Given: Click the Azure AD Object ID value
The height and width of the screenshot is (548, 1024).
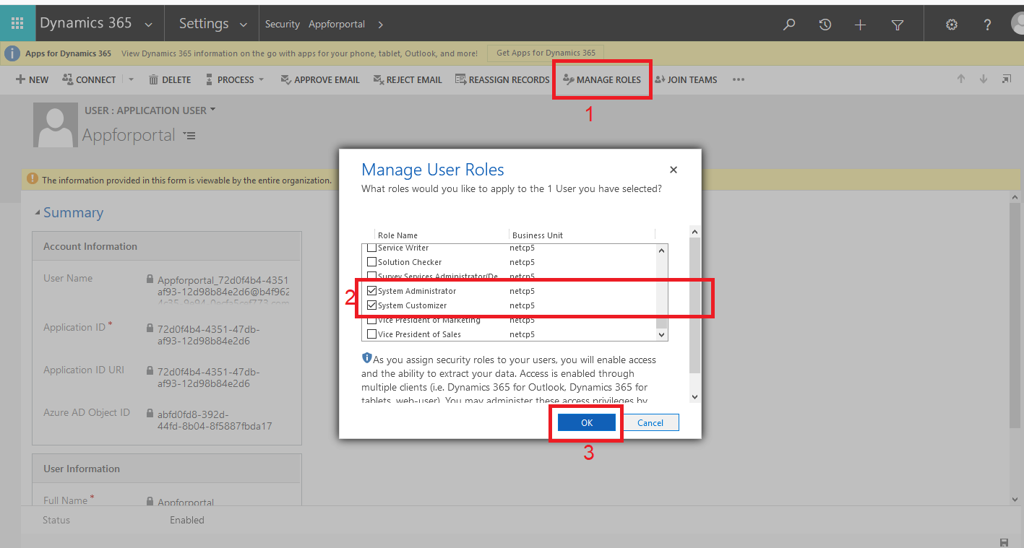Looking at the screenshot, I should point(215,419).
